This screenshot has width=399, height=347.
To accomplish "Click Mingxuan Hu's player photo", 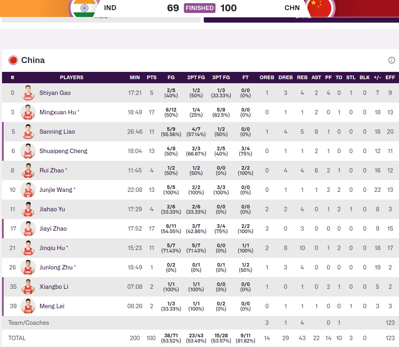I will (x=28, y=112).
